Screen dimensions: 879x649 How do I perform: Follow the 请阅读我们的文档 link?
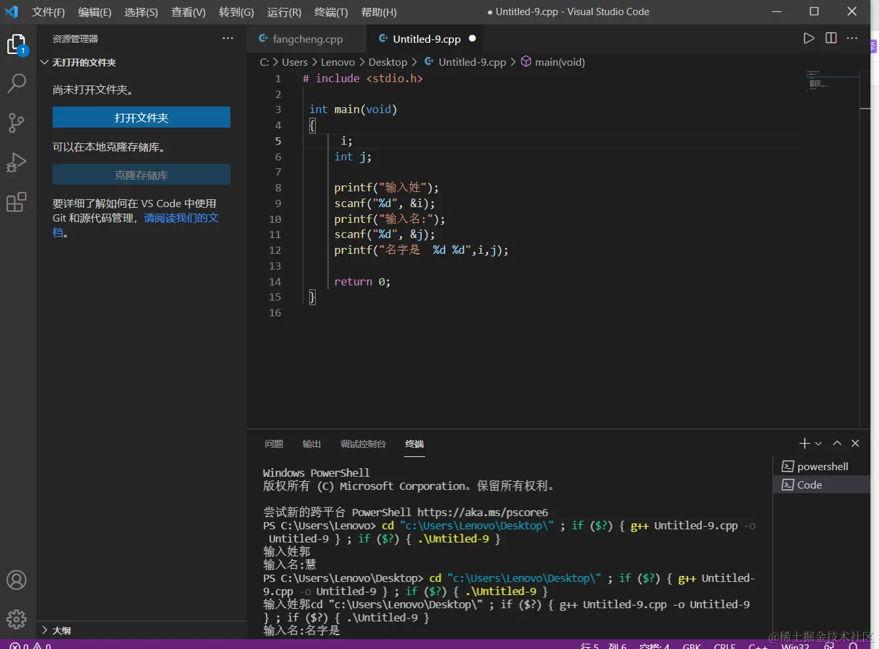coord(181,218)
